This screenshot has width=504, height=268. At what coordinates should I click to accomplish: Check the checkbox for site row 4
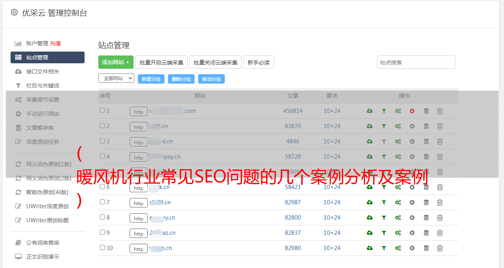[x=102, y=156]
